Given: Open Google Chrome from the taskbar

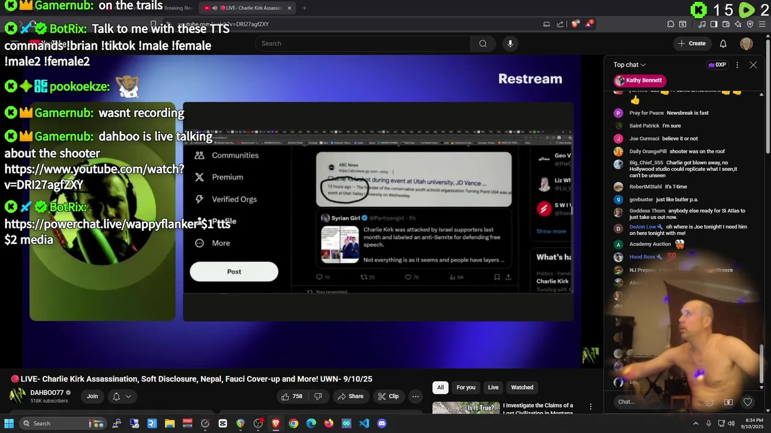Looking at the screenshot, I should coord(293,423).
